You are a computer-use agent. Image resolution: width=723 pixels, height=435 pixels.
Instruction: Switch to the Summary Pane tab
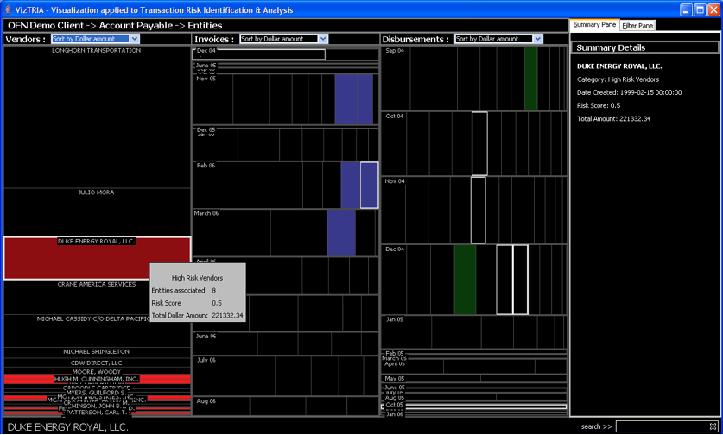pyautogui.click(x=594, y=25)
